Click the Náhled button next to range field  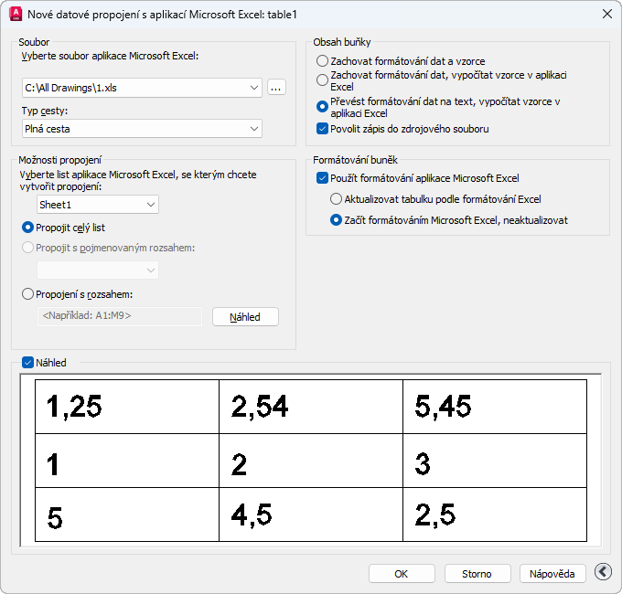pyautogui.click(x=245, y=317)
